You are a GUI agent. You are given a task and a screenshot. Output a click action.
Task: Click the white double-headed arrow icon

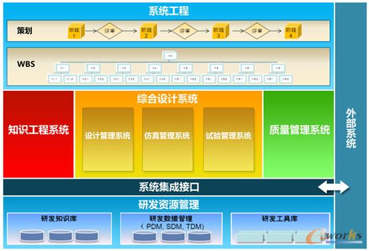pyautogui.click(x=334, y=187)
